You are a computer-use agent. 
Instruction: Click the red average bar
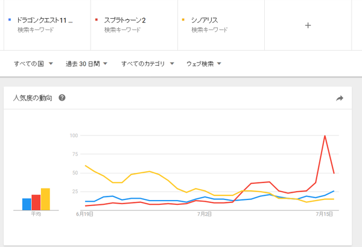click(x=36, y=202)
